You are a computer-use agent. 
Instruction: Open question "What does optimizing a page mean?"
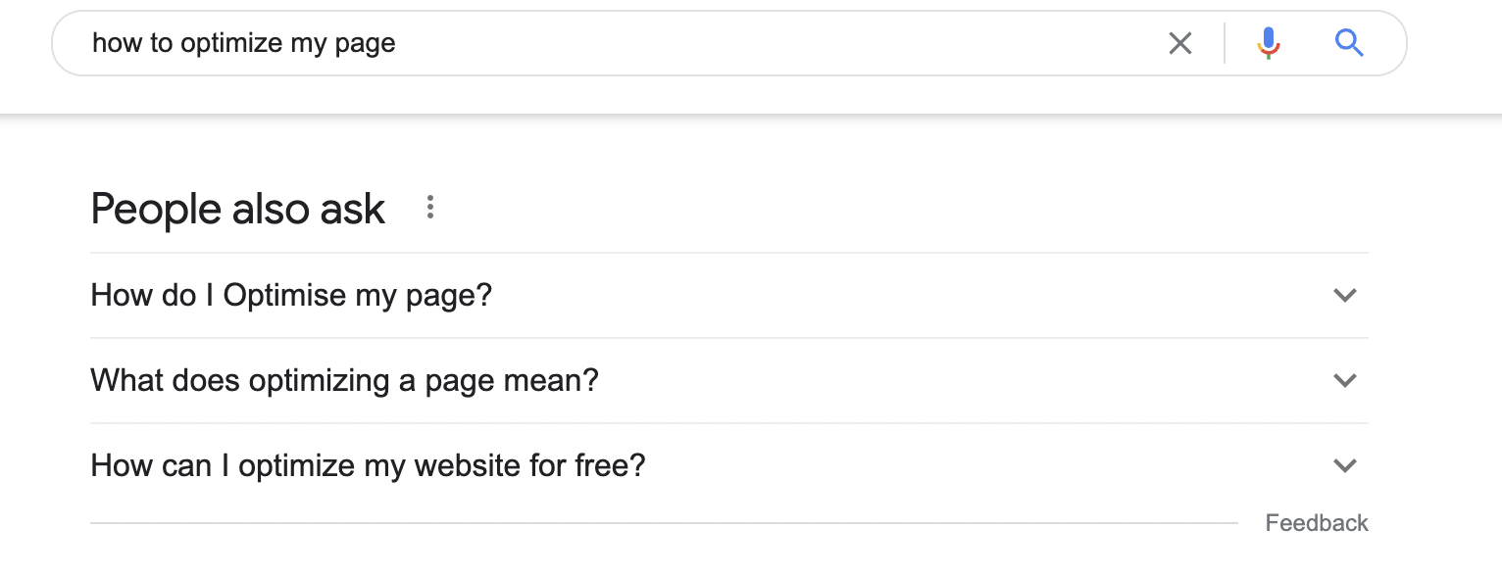[728, 380]
